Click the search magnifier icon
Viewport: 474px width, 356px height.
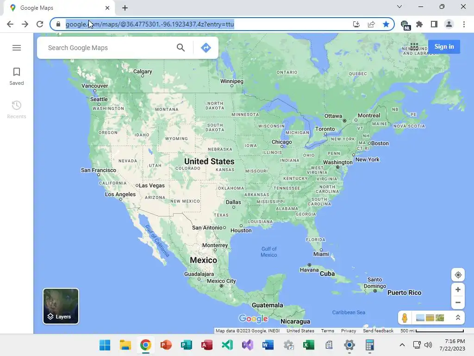181,48
